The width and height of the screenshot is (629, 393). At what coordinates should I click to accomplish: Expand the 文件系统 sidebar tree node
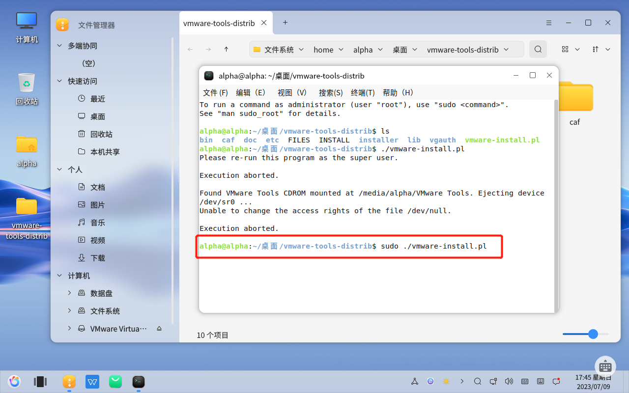69,311
